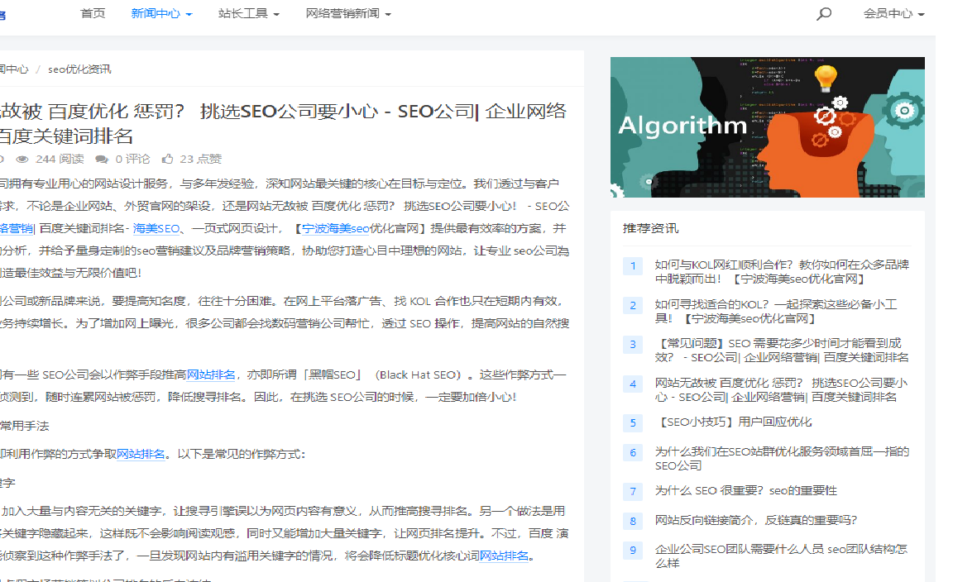Click the eye views icon
The height and width of the screenshot is (582, 953).
tap(22, 159)
